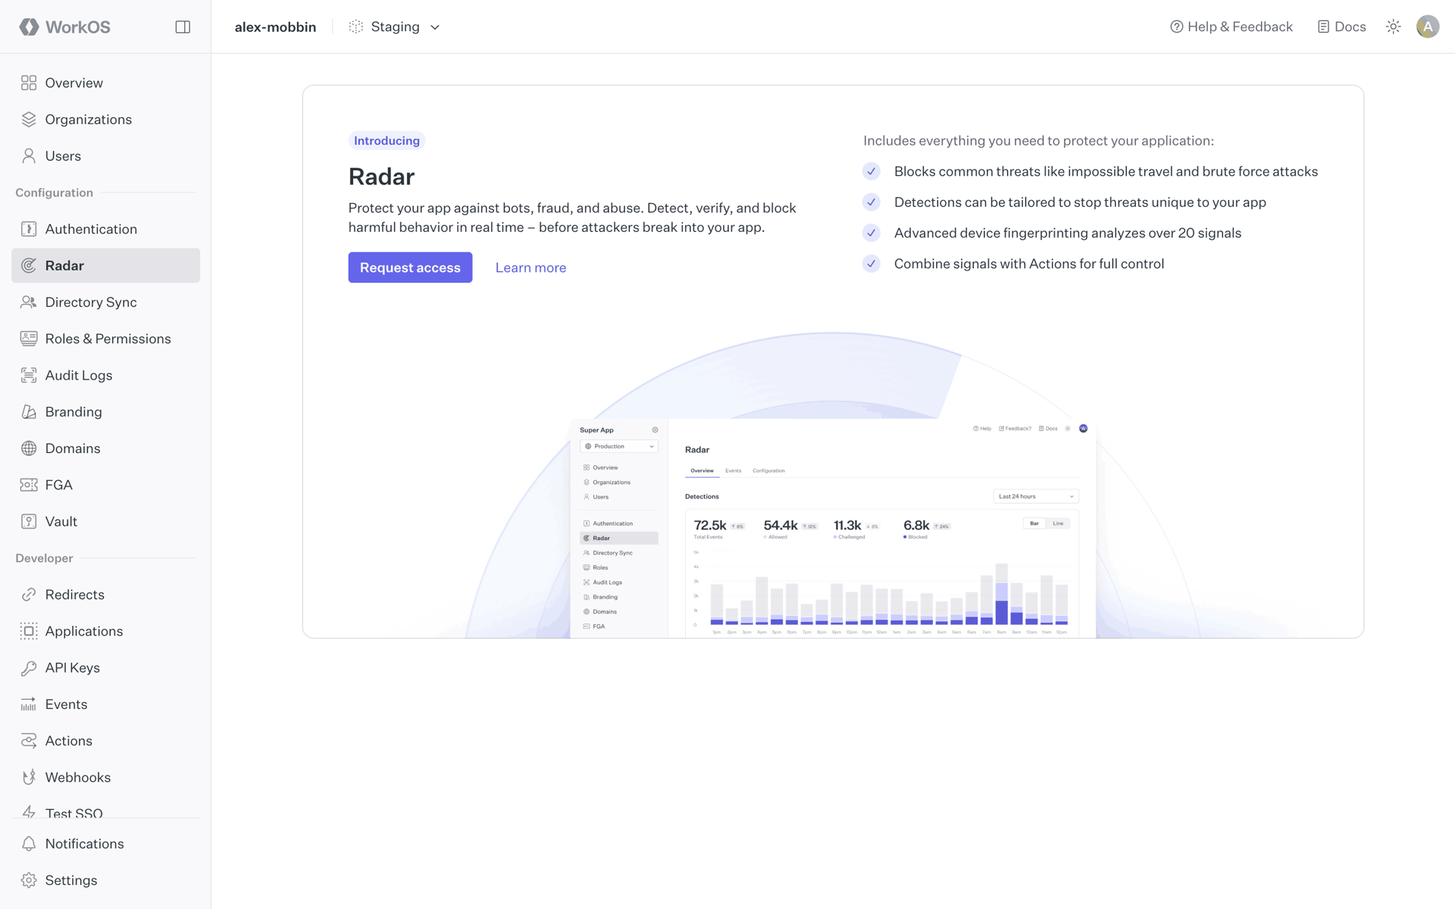The image size is (1455, 909).
Task: Click the Domains globe icon
Action: pos(29,448)
